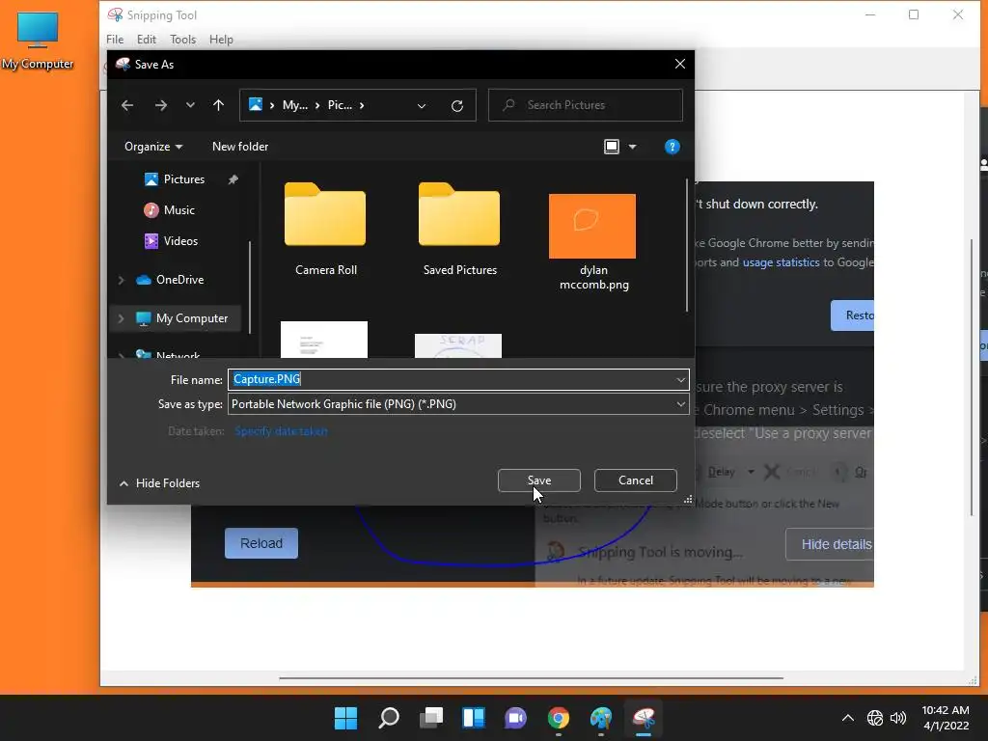Expand the OneDrive tree node
Screen dimensions: 988x741
pyautogui.click(x=121, y=280)
